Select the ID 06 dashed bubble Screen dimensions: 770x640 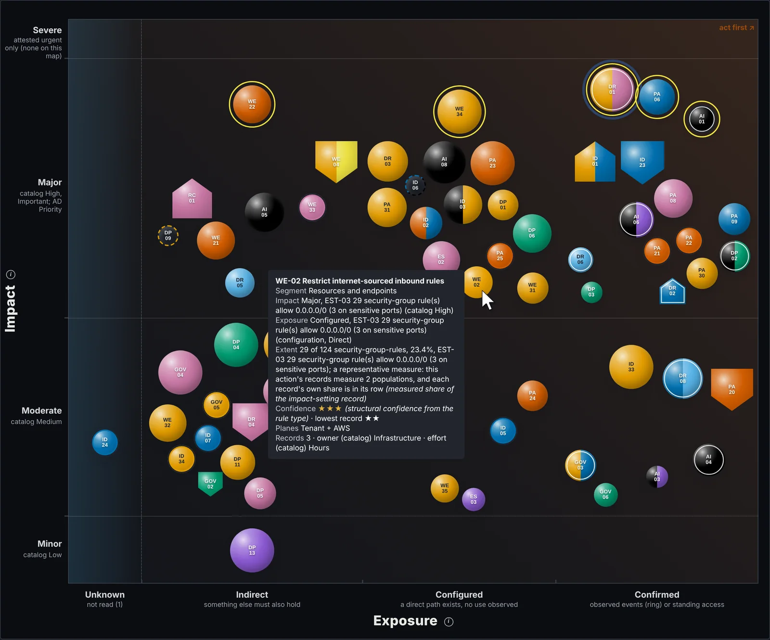coord(415,185)
